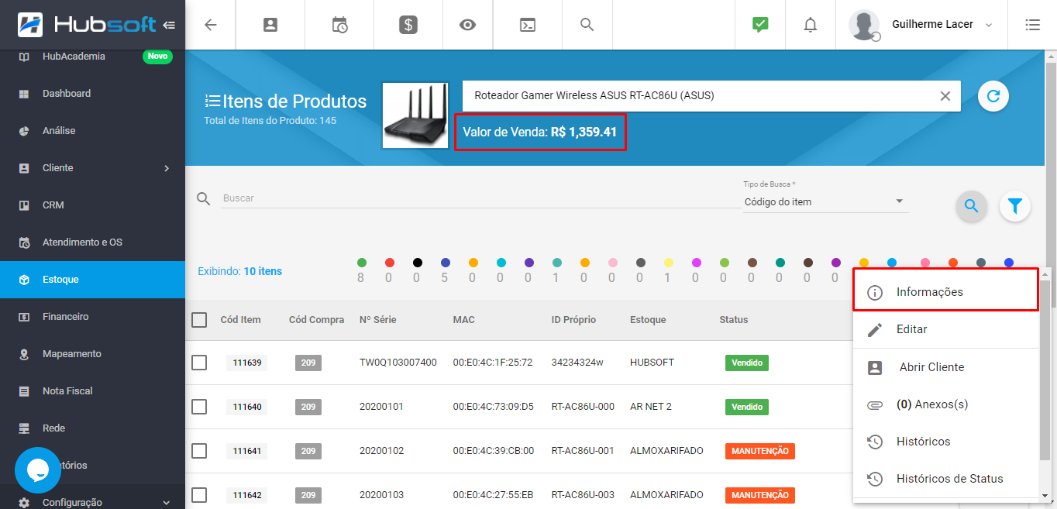Image resolution: width=1057 pixels, height=509 pixels.
Task: Expand the Configuração submenu chevron
Action: 167,503
